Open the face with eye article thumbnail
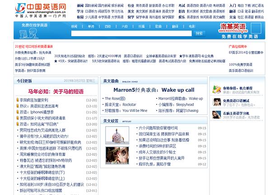Image resolution: width=271 pixels, height=195 pixels. [117, 155]
